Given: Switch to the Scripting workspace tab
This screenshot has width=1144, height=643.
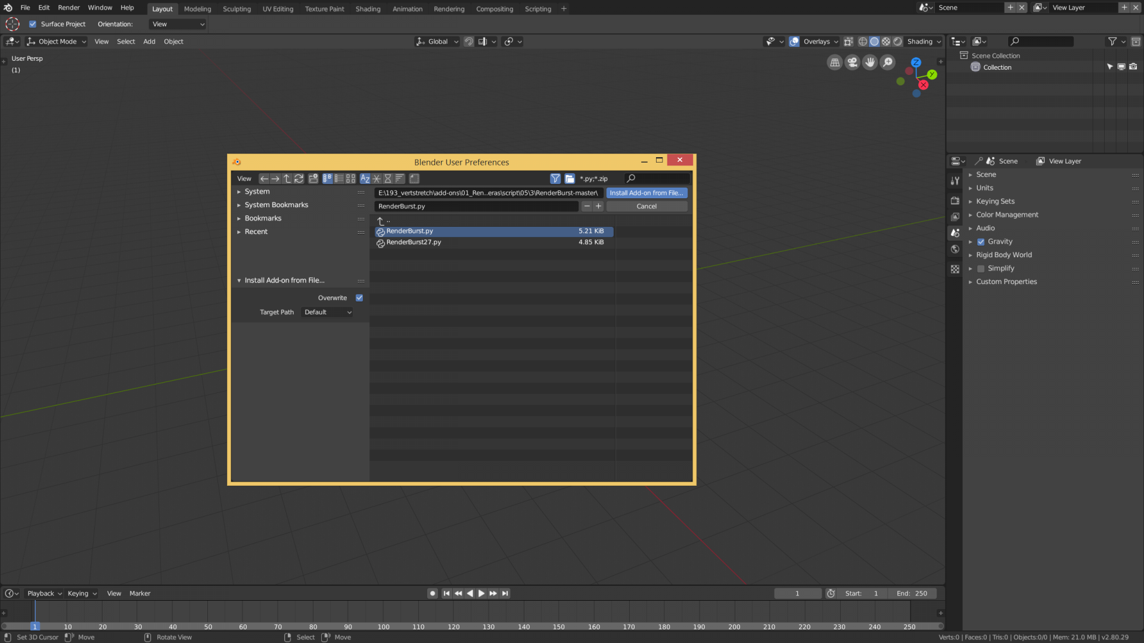Looking at the screenshot, I should [x=537, y=9].
